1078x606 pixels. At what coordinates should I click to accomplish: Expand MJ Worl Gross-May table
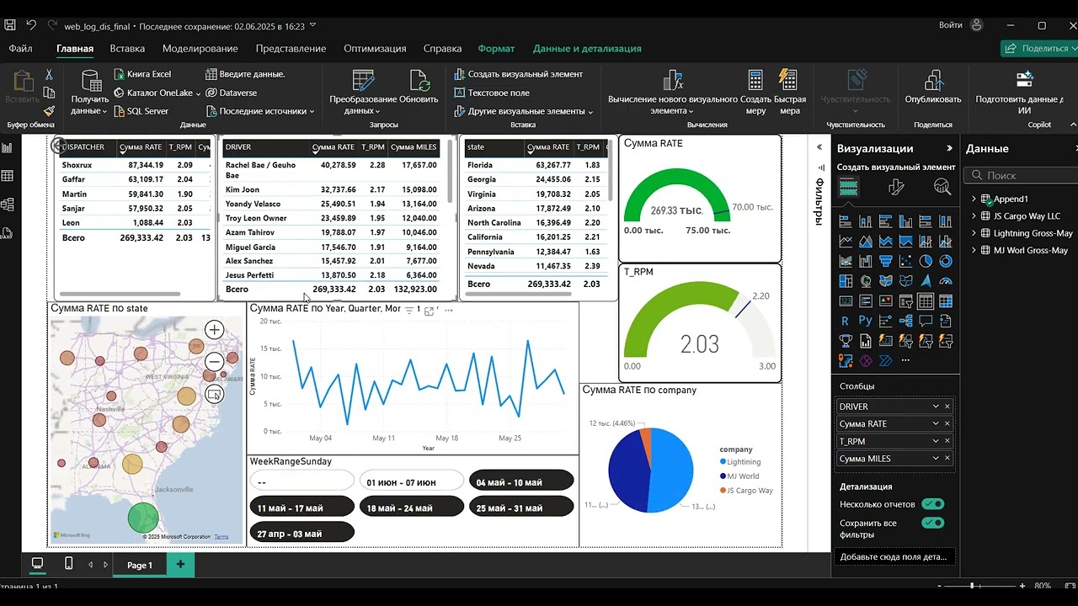(974, 250)
